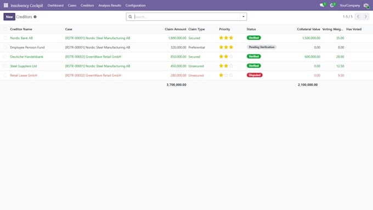
Task: Set Retail Lease GmbH priority to two stars
Action: click(x=226, y=75)
